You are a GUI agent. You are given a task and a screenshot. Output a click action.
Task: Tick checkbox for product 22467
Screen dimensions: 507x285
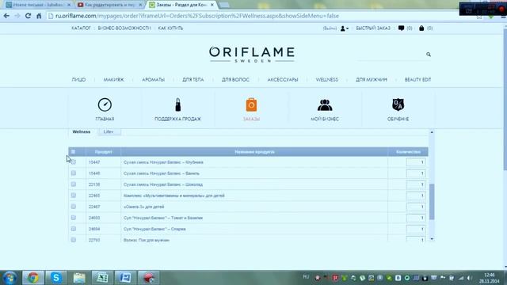click(74, 207)
